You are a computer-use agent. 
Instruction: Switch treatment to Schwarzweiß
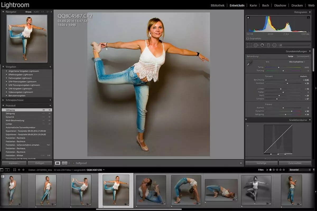(303, 56)
